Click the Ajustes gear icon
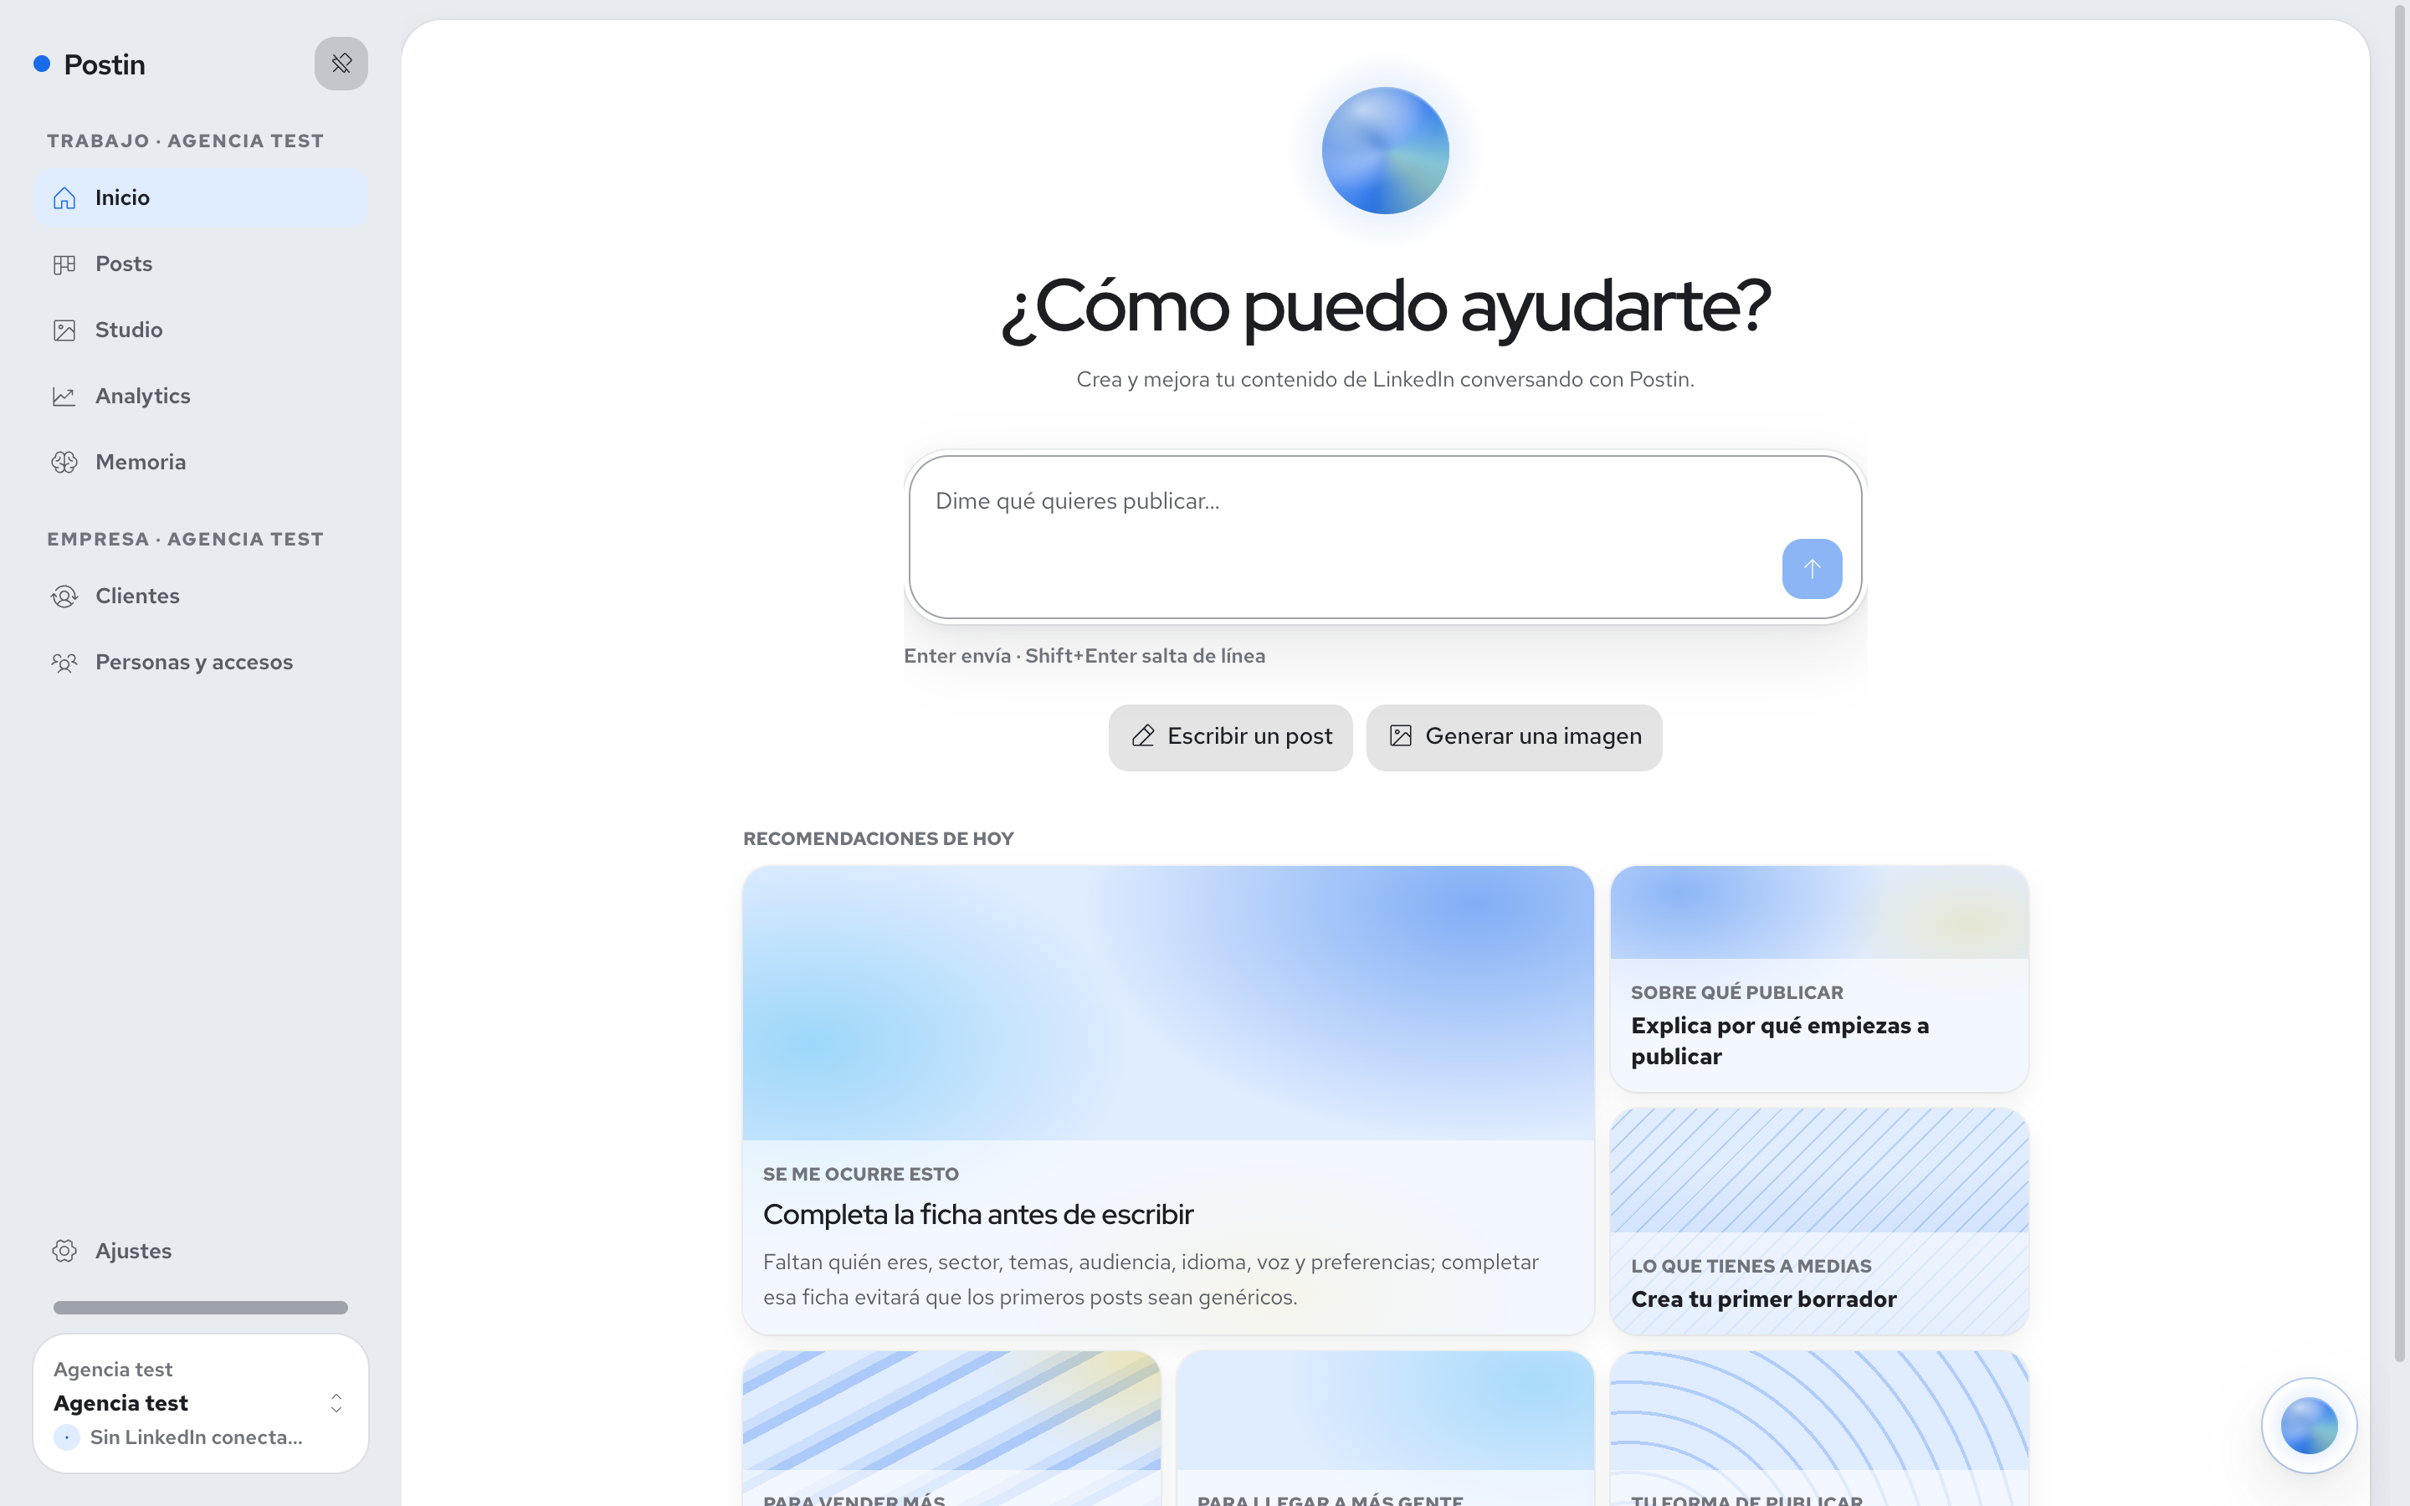 click(x=64, y=1251)
